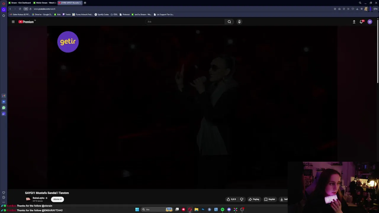The width and height of the screenshot is (379, 213).
Task: Expand the ÖZEL bookmarks folder
Action: coord(114,14)
